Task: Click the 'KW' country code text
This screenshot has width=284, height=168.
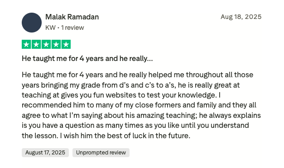Action: 51,28
